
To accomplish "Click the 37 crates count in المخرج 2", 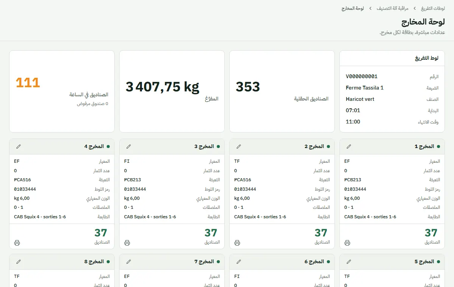I will point(321,233).
